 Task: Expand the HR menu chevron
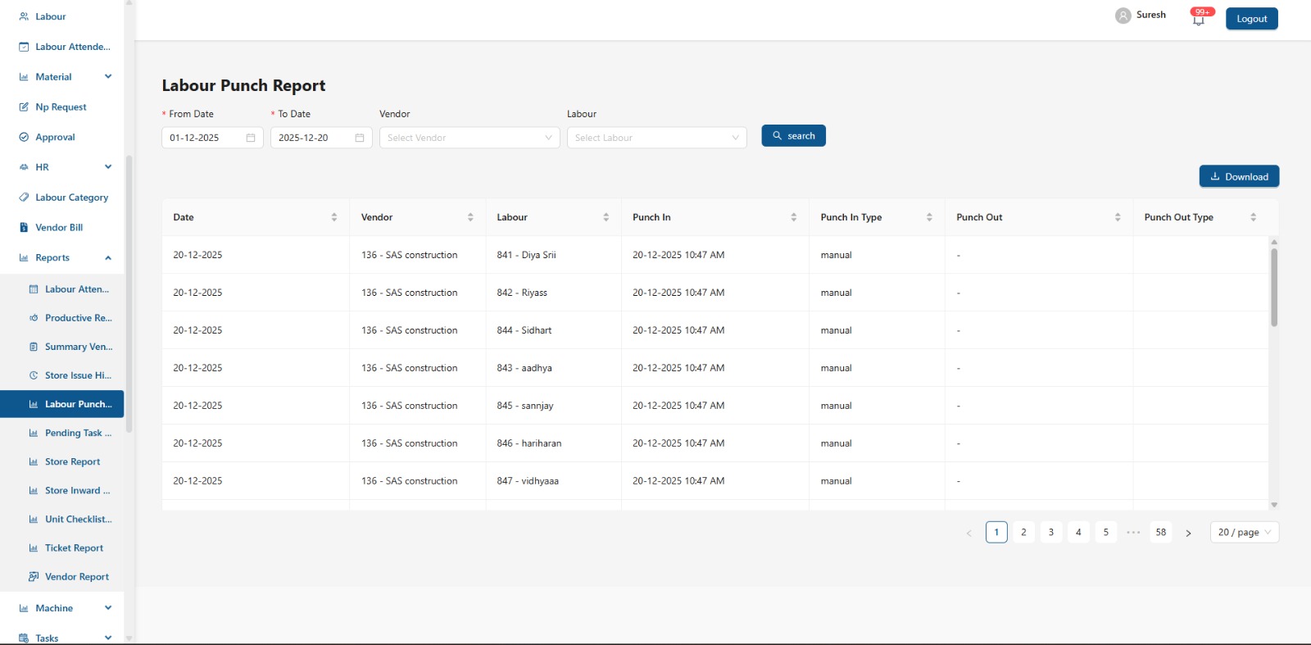click(x=108, y=166)
